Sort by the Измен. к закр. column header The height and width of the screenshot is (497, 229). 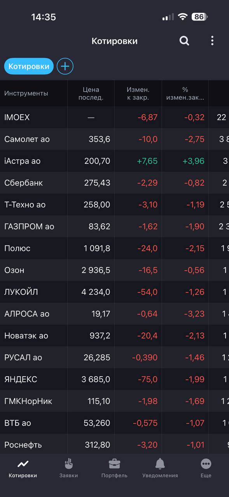tap(138, 94)
